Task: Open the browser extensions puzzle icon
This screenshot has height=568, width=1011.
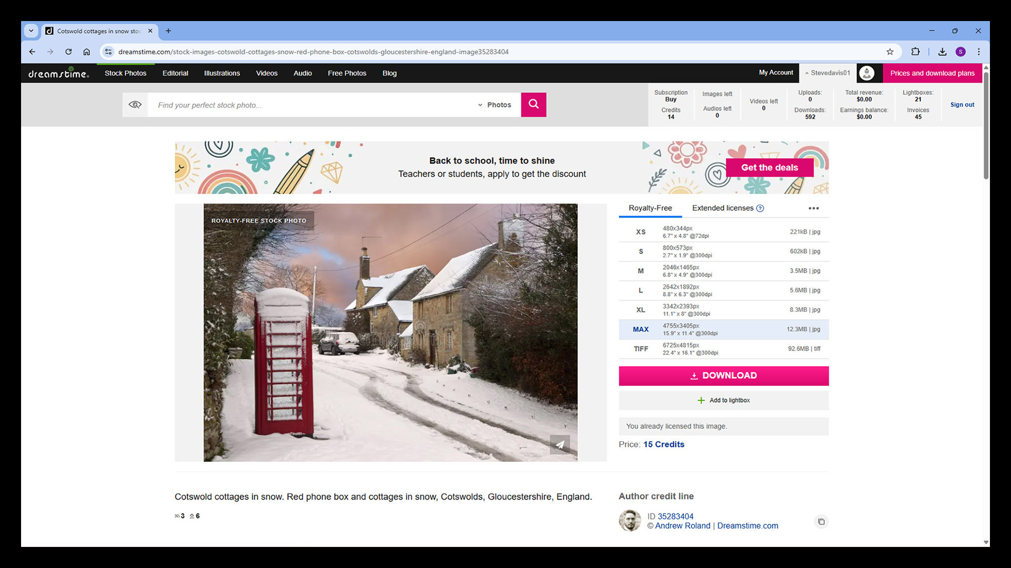Action: pos(915,52)
